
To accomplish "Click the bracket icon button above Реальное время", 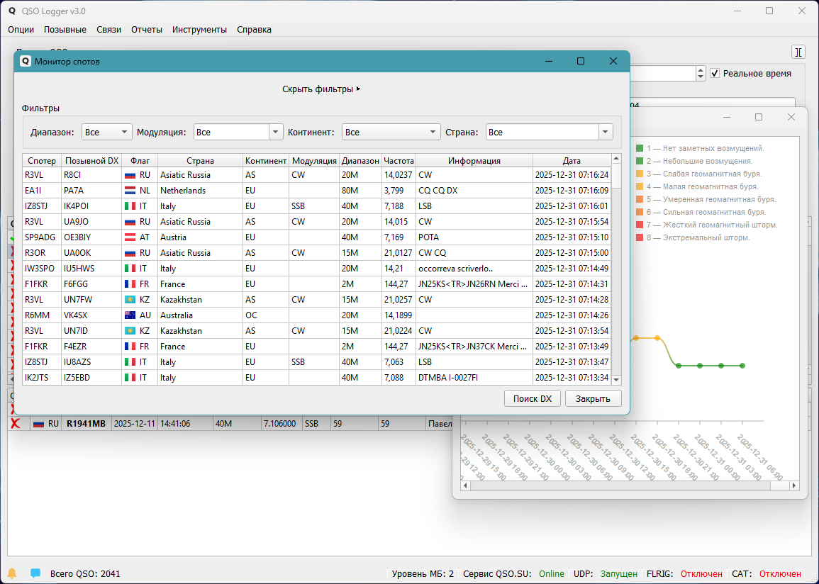I will coord(798,52).
